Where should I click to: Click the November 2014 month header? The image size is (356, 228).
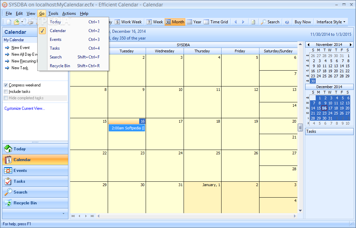(x=329, y=45)
